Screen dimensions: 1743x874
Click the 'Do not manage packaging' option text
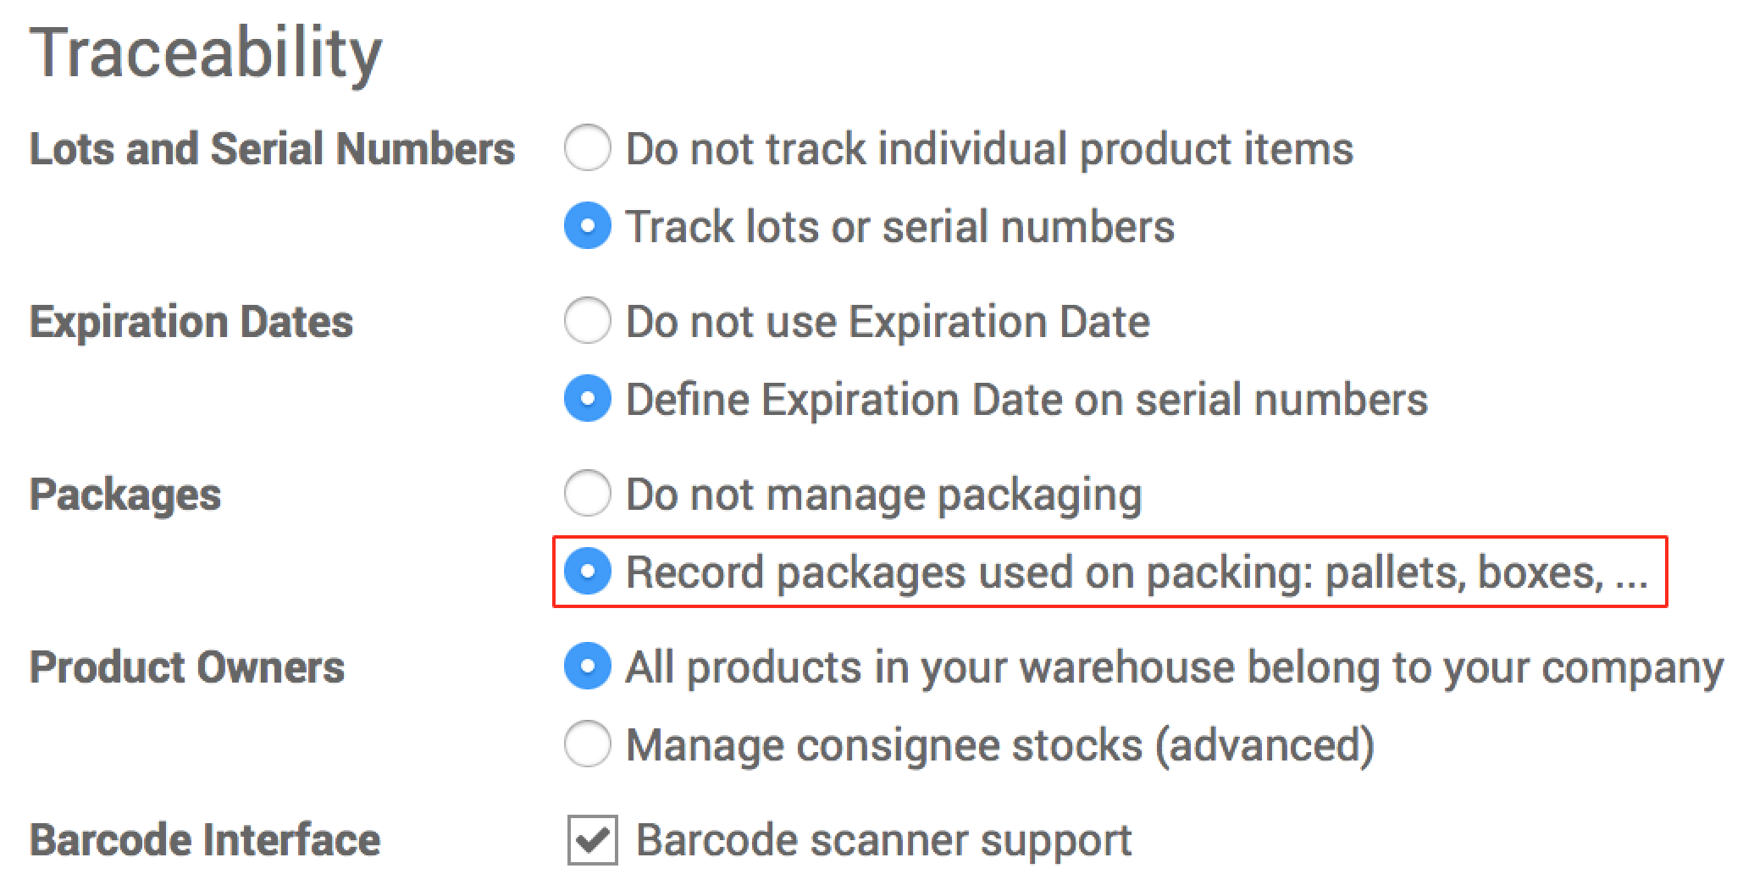883,495
